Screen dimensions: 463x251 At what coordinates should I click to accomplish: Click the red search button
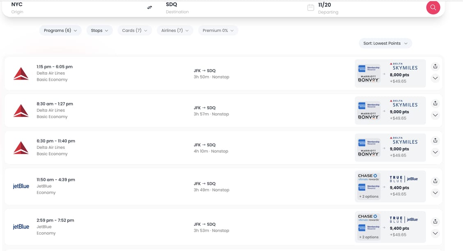click(x=433, y=7)
